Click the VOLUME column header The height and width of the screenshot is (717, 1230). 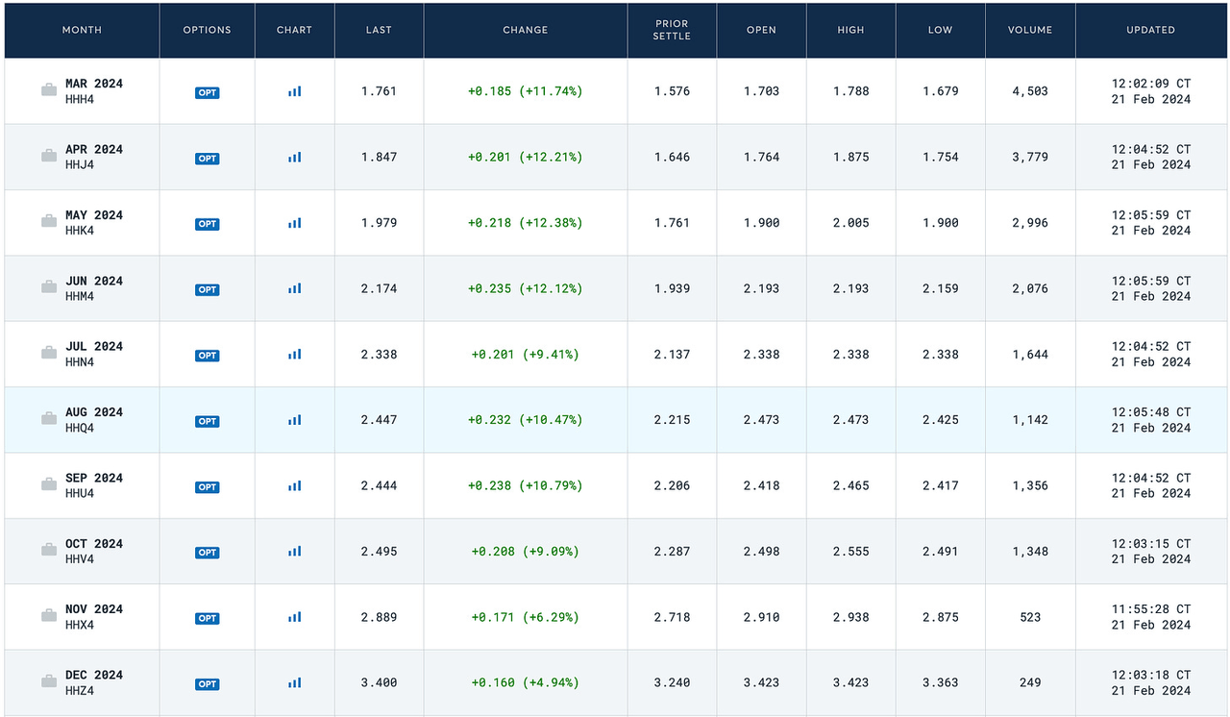pyautogui.click(x=1030, y=30)
